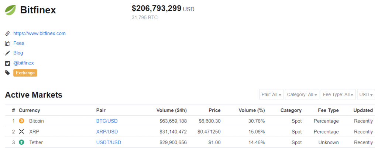Click the XRP logo icon
The height and width of the screenshot is (148, 378).
pyautogui.click(x=21, y=132)
